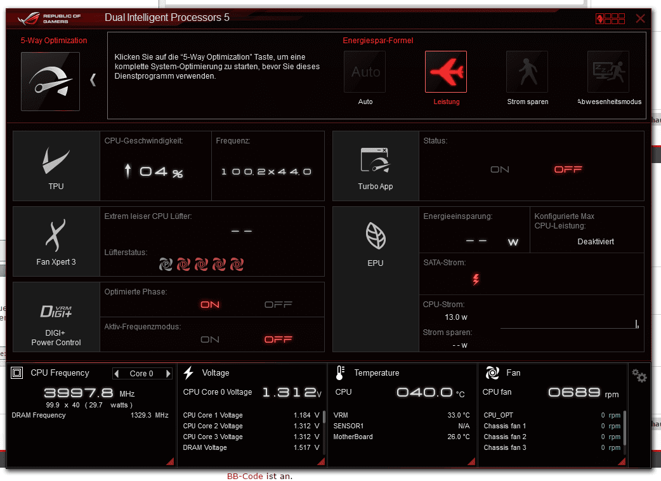Click the CPU Core 3 Voltage row
The height and width of the screenshot is (481, 661).
[251, 437]
